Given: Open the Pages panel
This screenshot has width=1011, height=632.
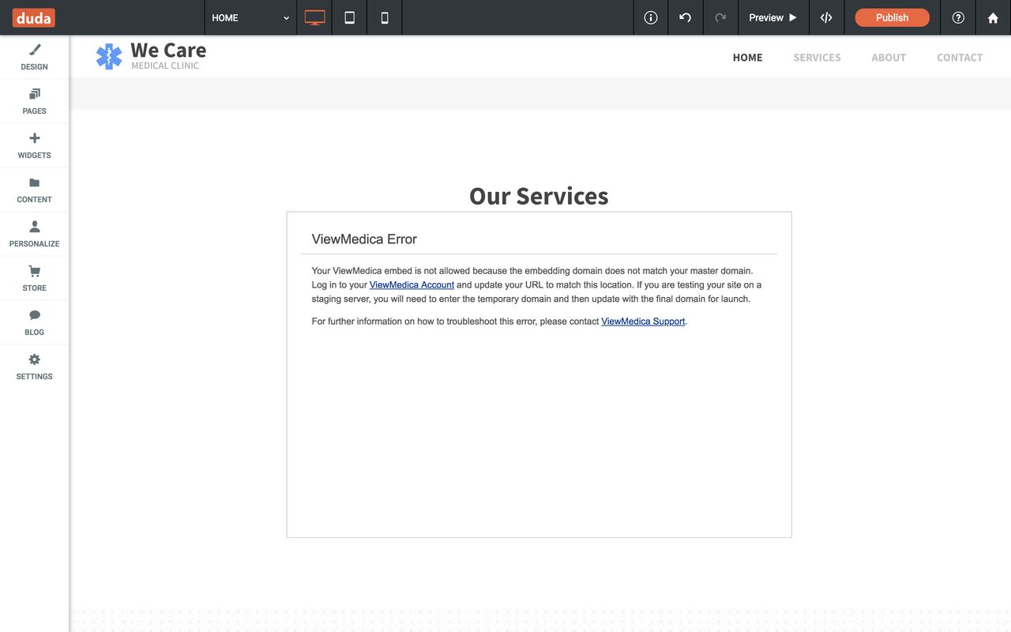Looking at the screenshot, I should (34, 100).
